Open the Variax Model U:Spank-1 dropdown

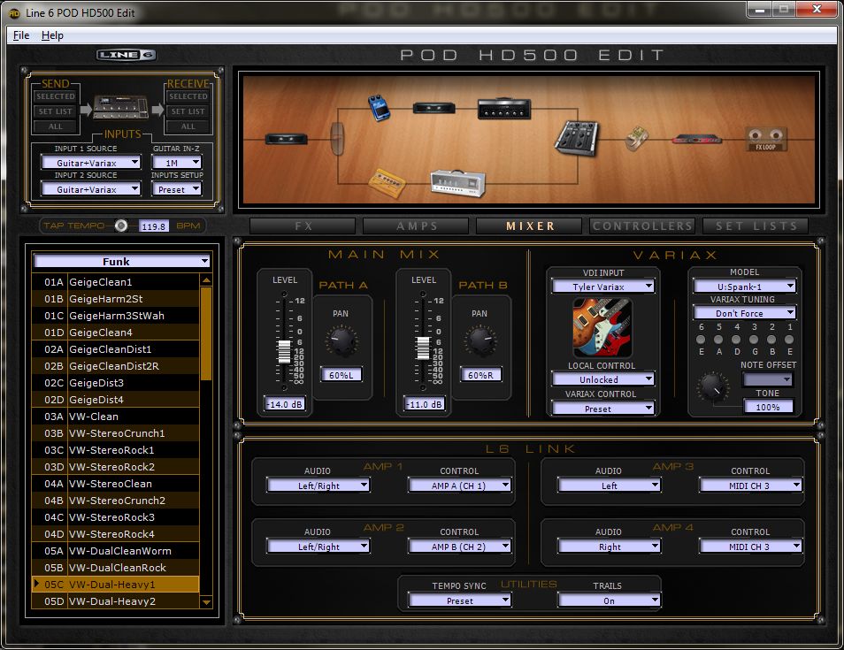coord(745,287)
